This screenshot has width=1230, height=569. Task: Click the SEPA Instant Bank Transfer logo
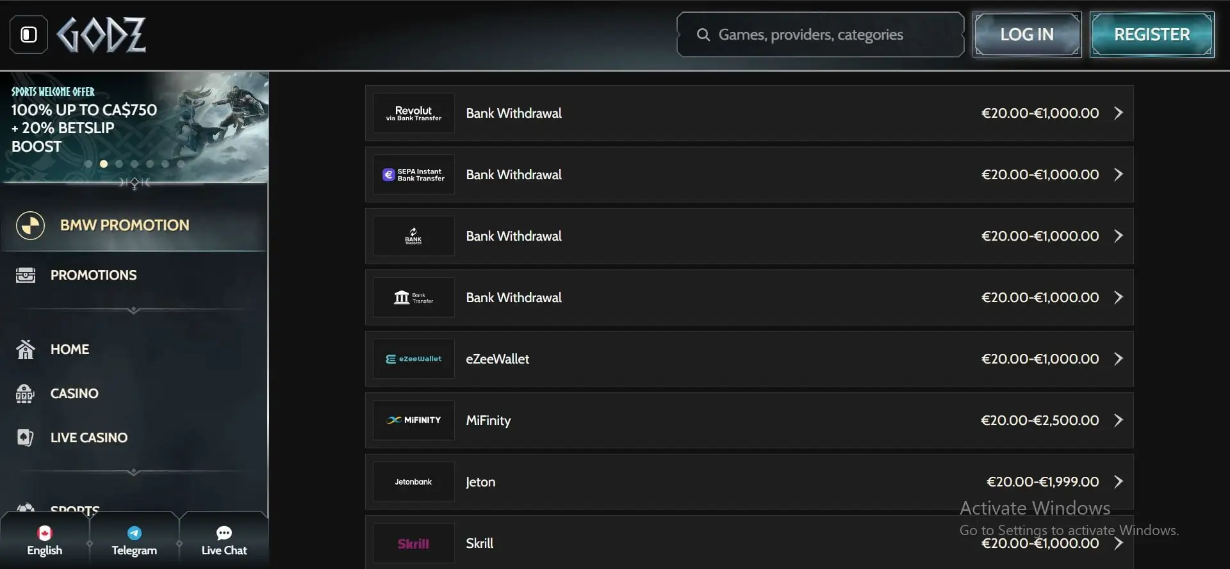coord(414,175)
